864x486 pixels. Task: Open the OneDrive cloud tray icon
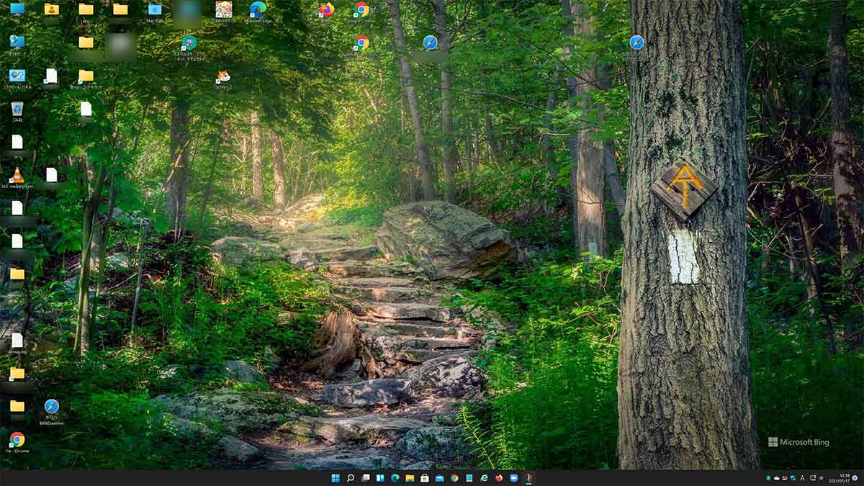tap(777, 478)
